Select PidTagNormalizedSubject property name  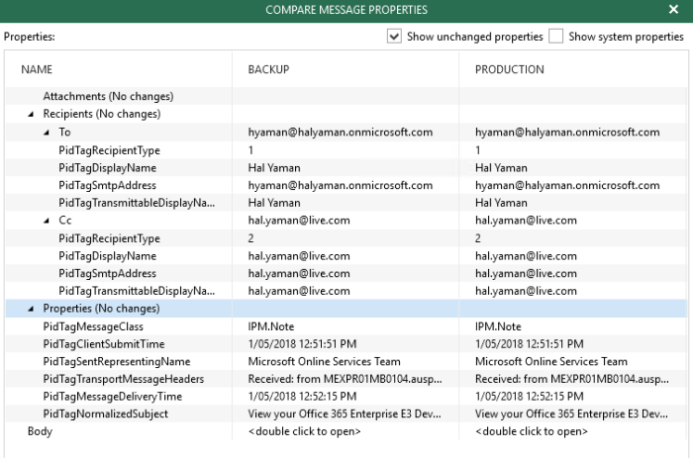tap(105, 413)
